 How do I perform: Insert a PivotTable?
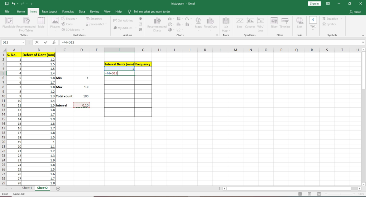pyautogui.click(x=9, y=23)
